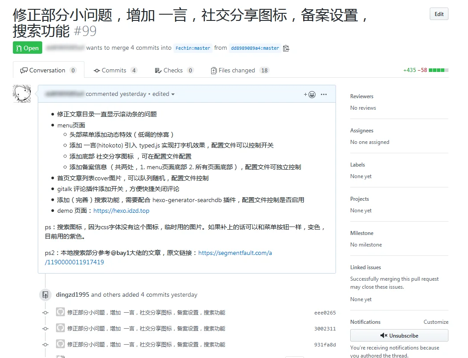Click the Projects sidebar heading
This screenshot has height=358, width=468.
tap(360, 199)
